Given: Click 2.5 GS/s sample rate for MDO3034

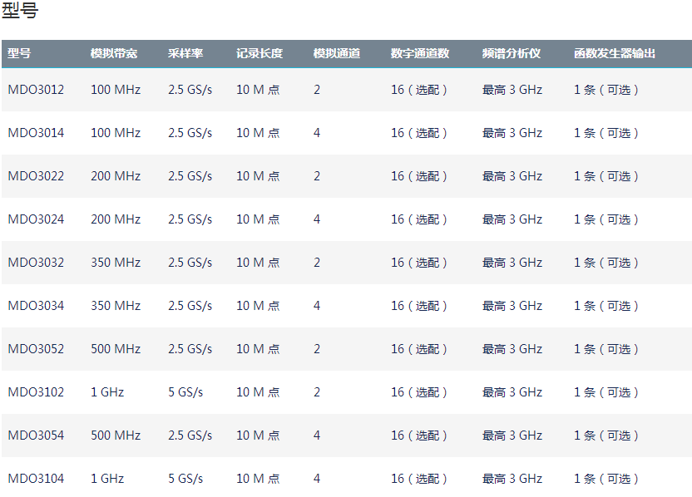Looking at the screenshot, I should (x=190, y=306).
